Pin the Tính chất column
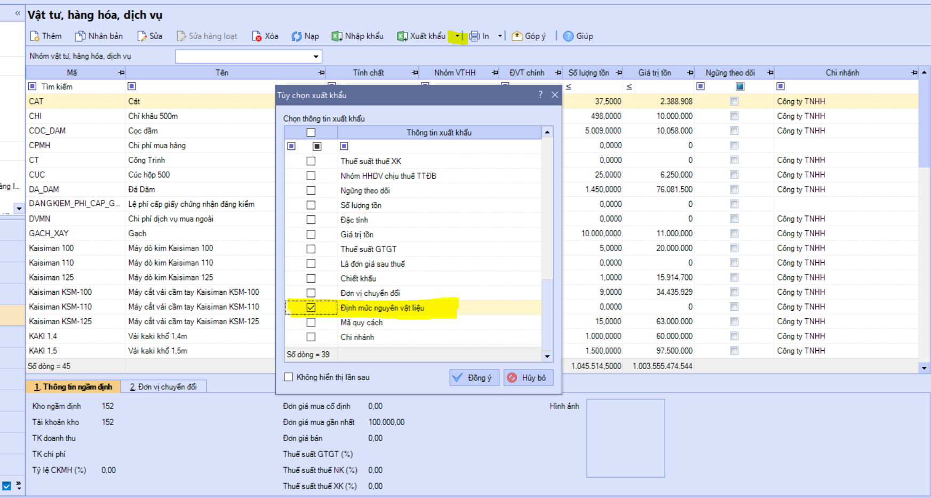Viewport: 931px width, 498px height. (415, 73)
